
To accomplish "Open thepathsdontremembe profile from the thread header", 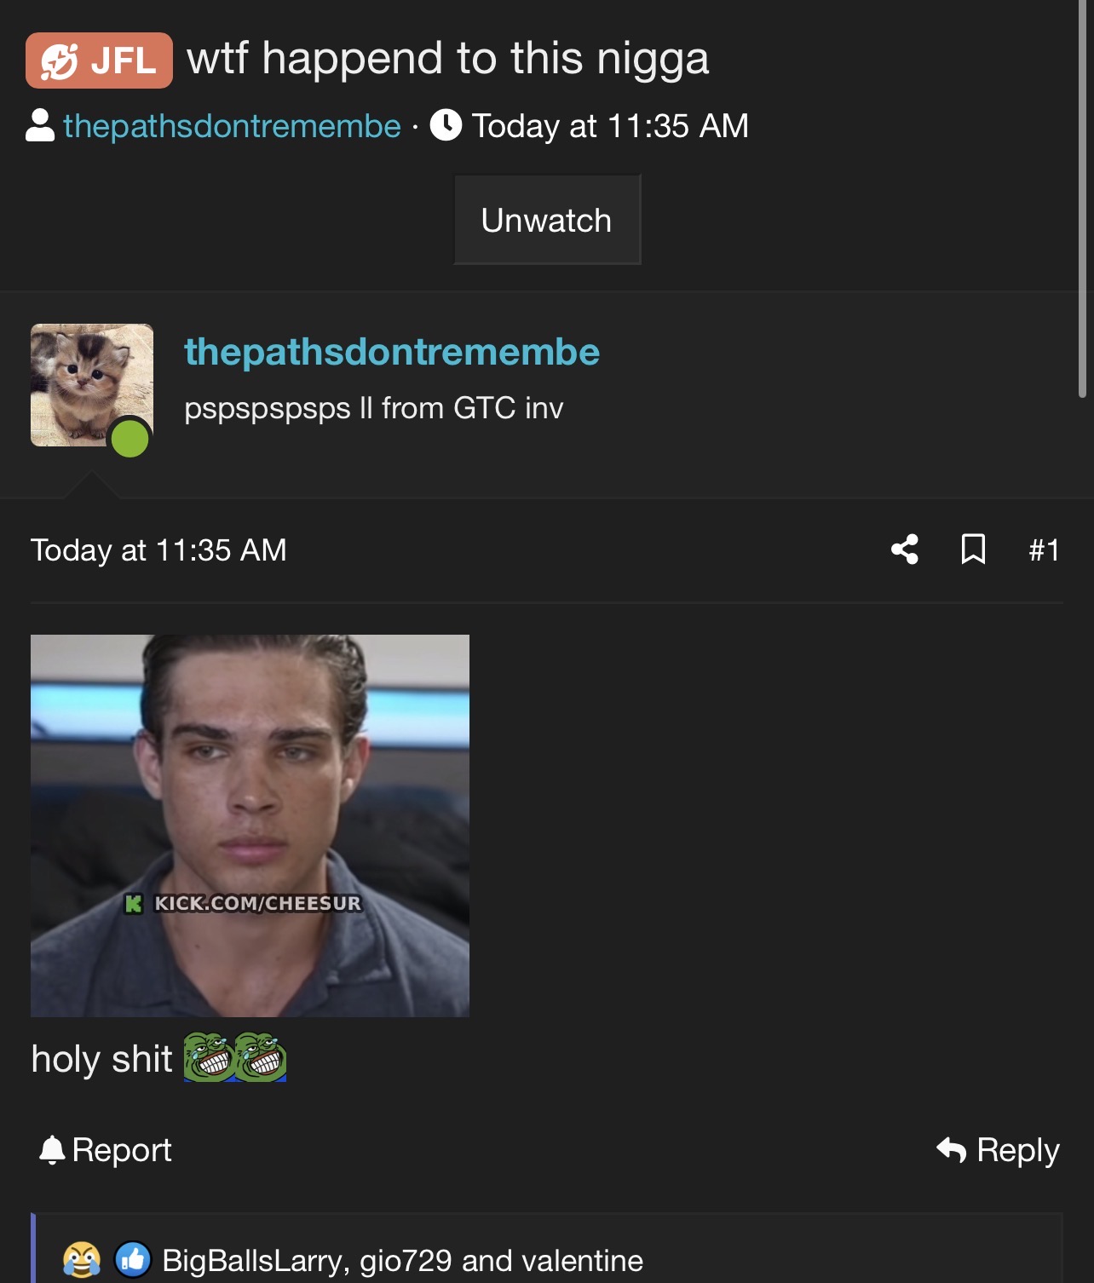I will coord(232,126).
